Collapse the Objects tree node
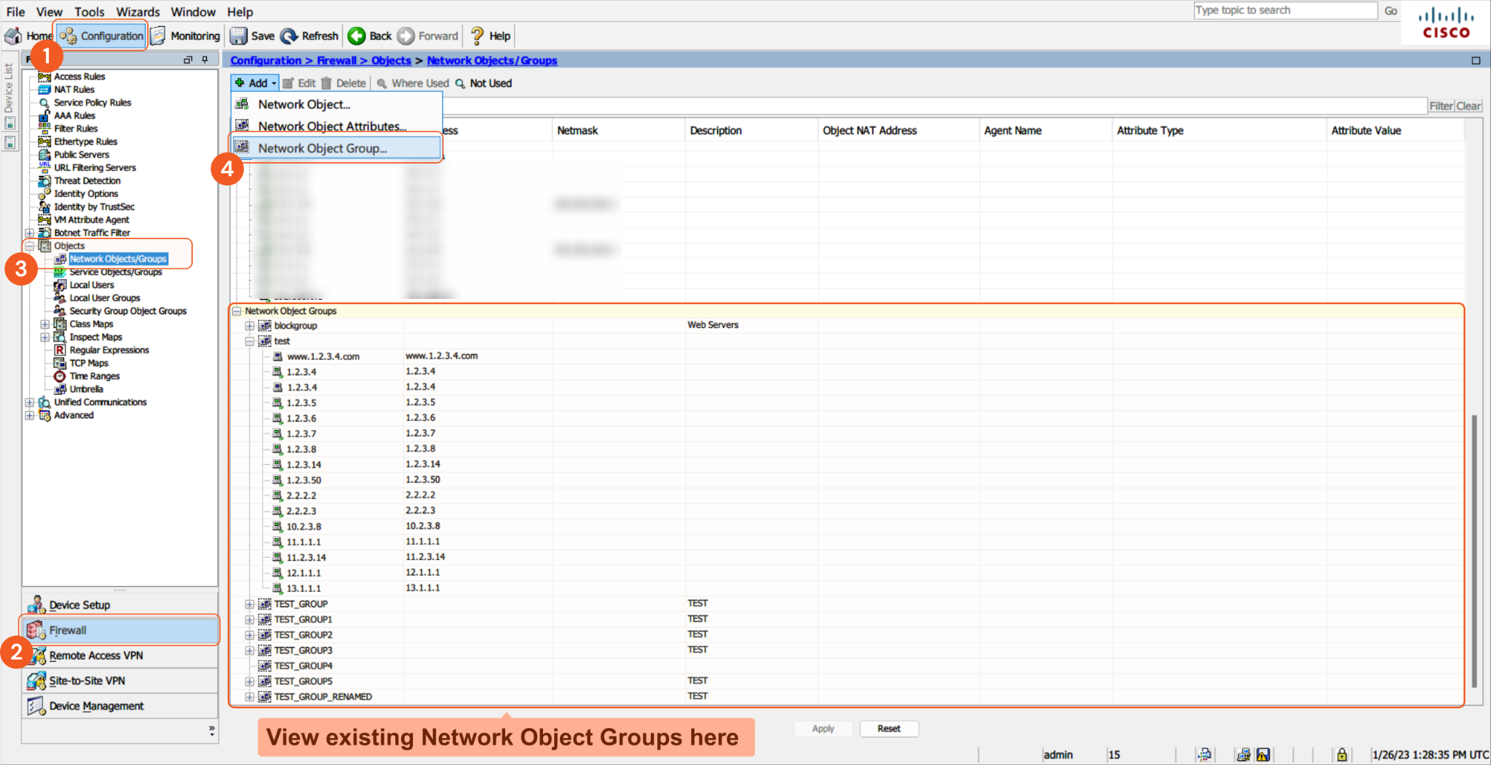The width and height of the screenshot is (1491, 765). [30, 246]
